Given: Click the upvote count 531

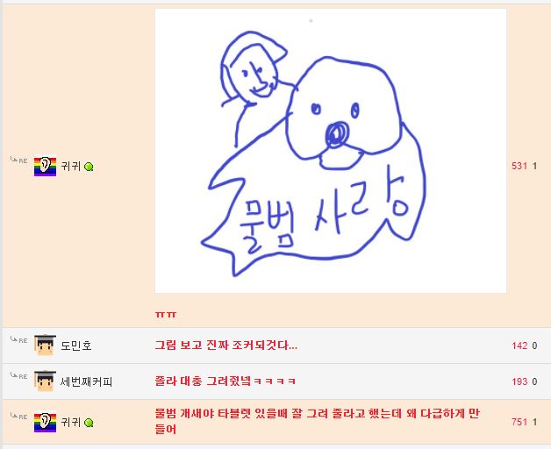Looking at the screenshot, I should tap(519, 166).
